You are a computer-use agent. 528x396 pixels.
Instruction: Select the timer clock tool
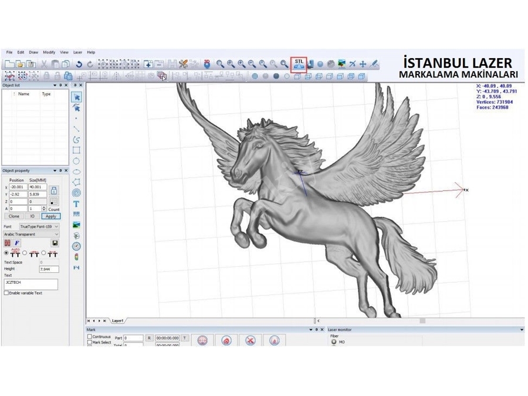click(x=76, y=246)
